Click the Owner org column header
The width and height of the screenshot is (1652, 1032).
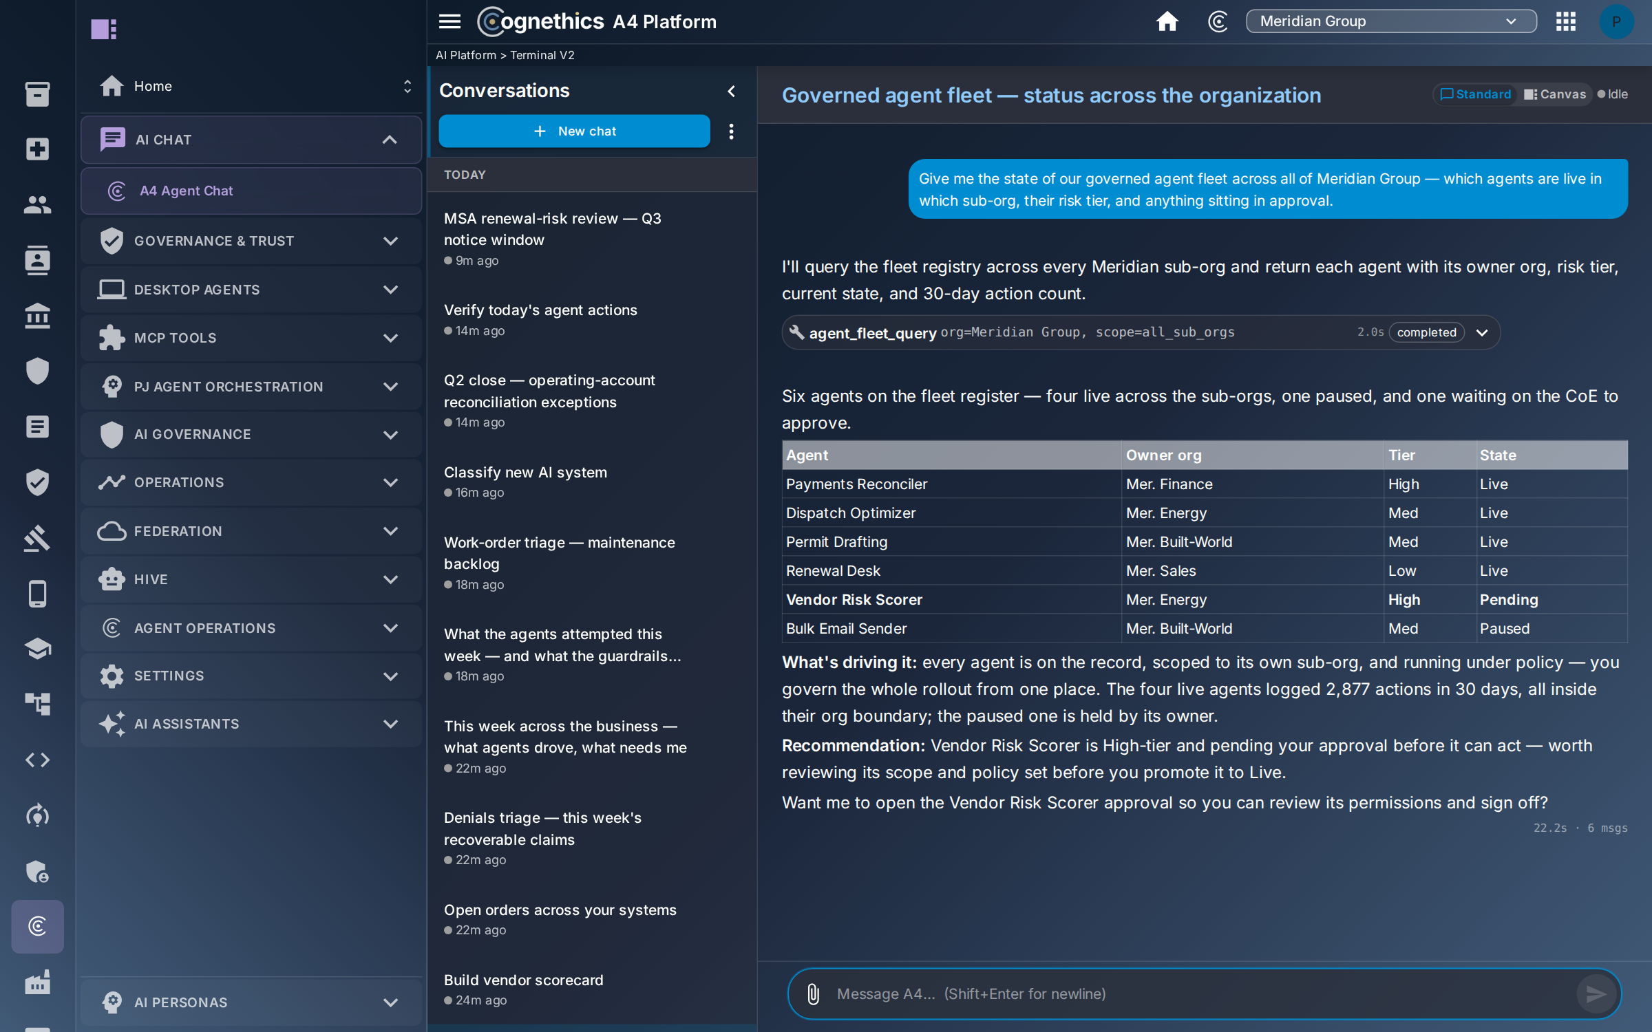point(1252,455)
